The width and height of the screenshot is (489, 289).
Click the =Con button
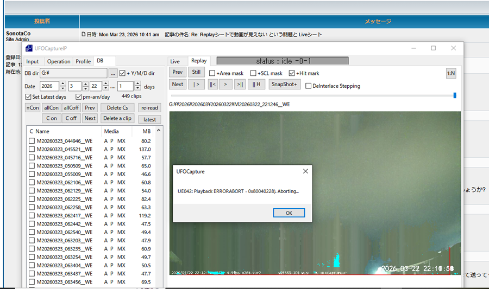coord(33,108)
